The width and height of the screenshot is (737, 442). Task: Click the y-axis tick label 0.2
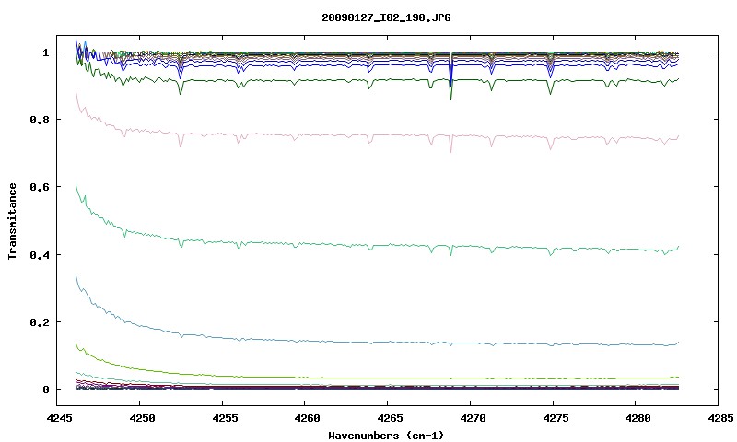[39, 322]
